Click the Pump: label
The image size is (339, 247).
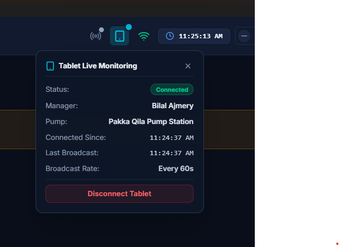(x=56, y=121)
